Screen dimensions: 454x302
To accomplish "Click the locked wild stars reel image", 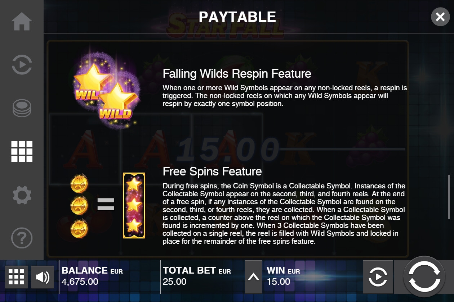I will pyautogui.click(x=134, y=205).
